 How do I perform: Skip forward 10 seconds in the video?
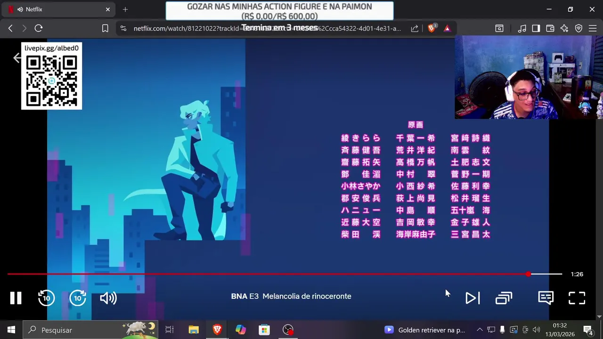(x=78, y=298)
